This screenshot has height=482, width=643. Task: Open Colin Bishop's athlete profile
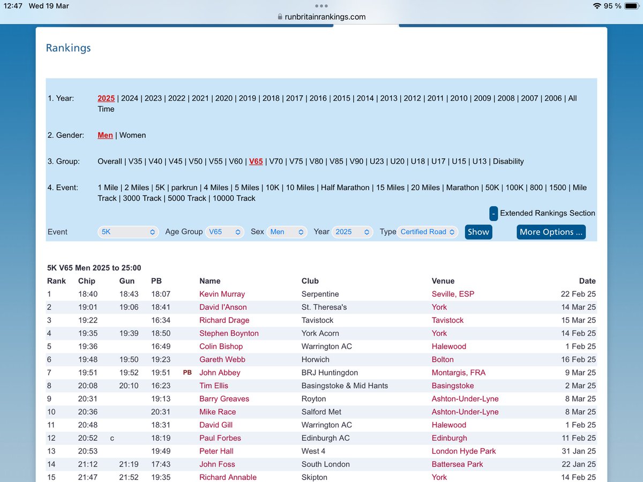click(221, 347)
